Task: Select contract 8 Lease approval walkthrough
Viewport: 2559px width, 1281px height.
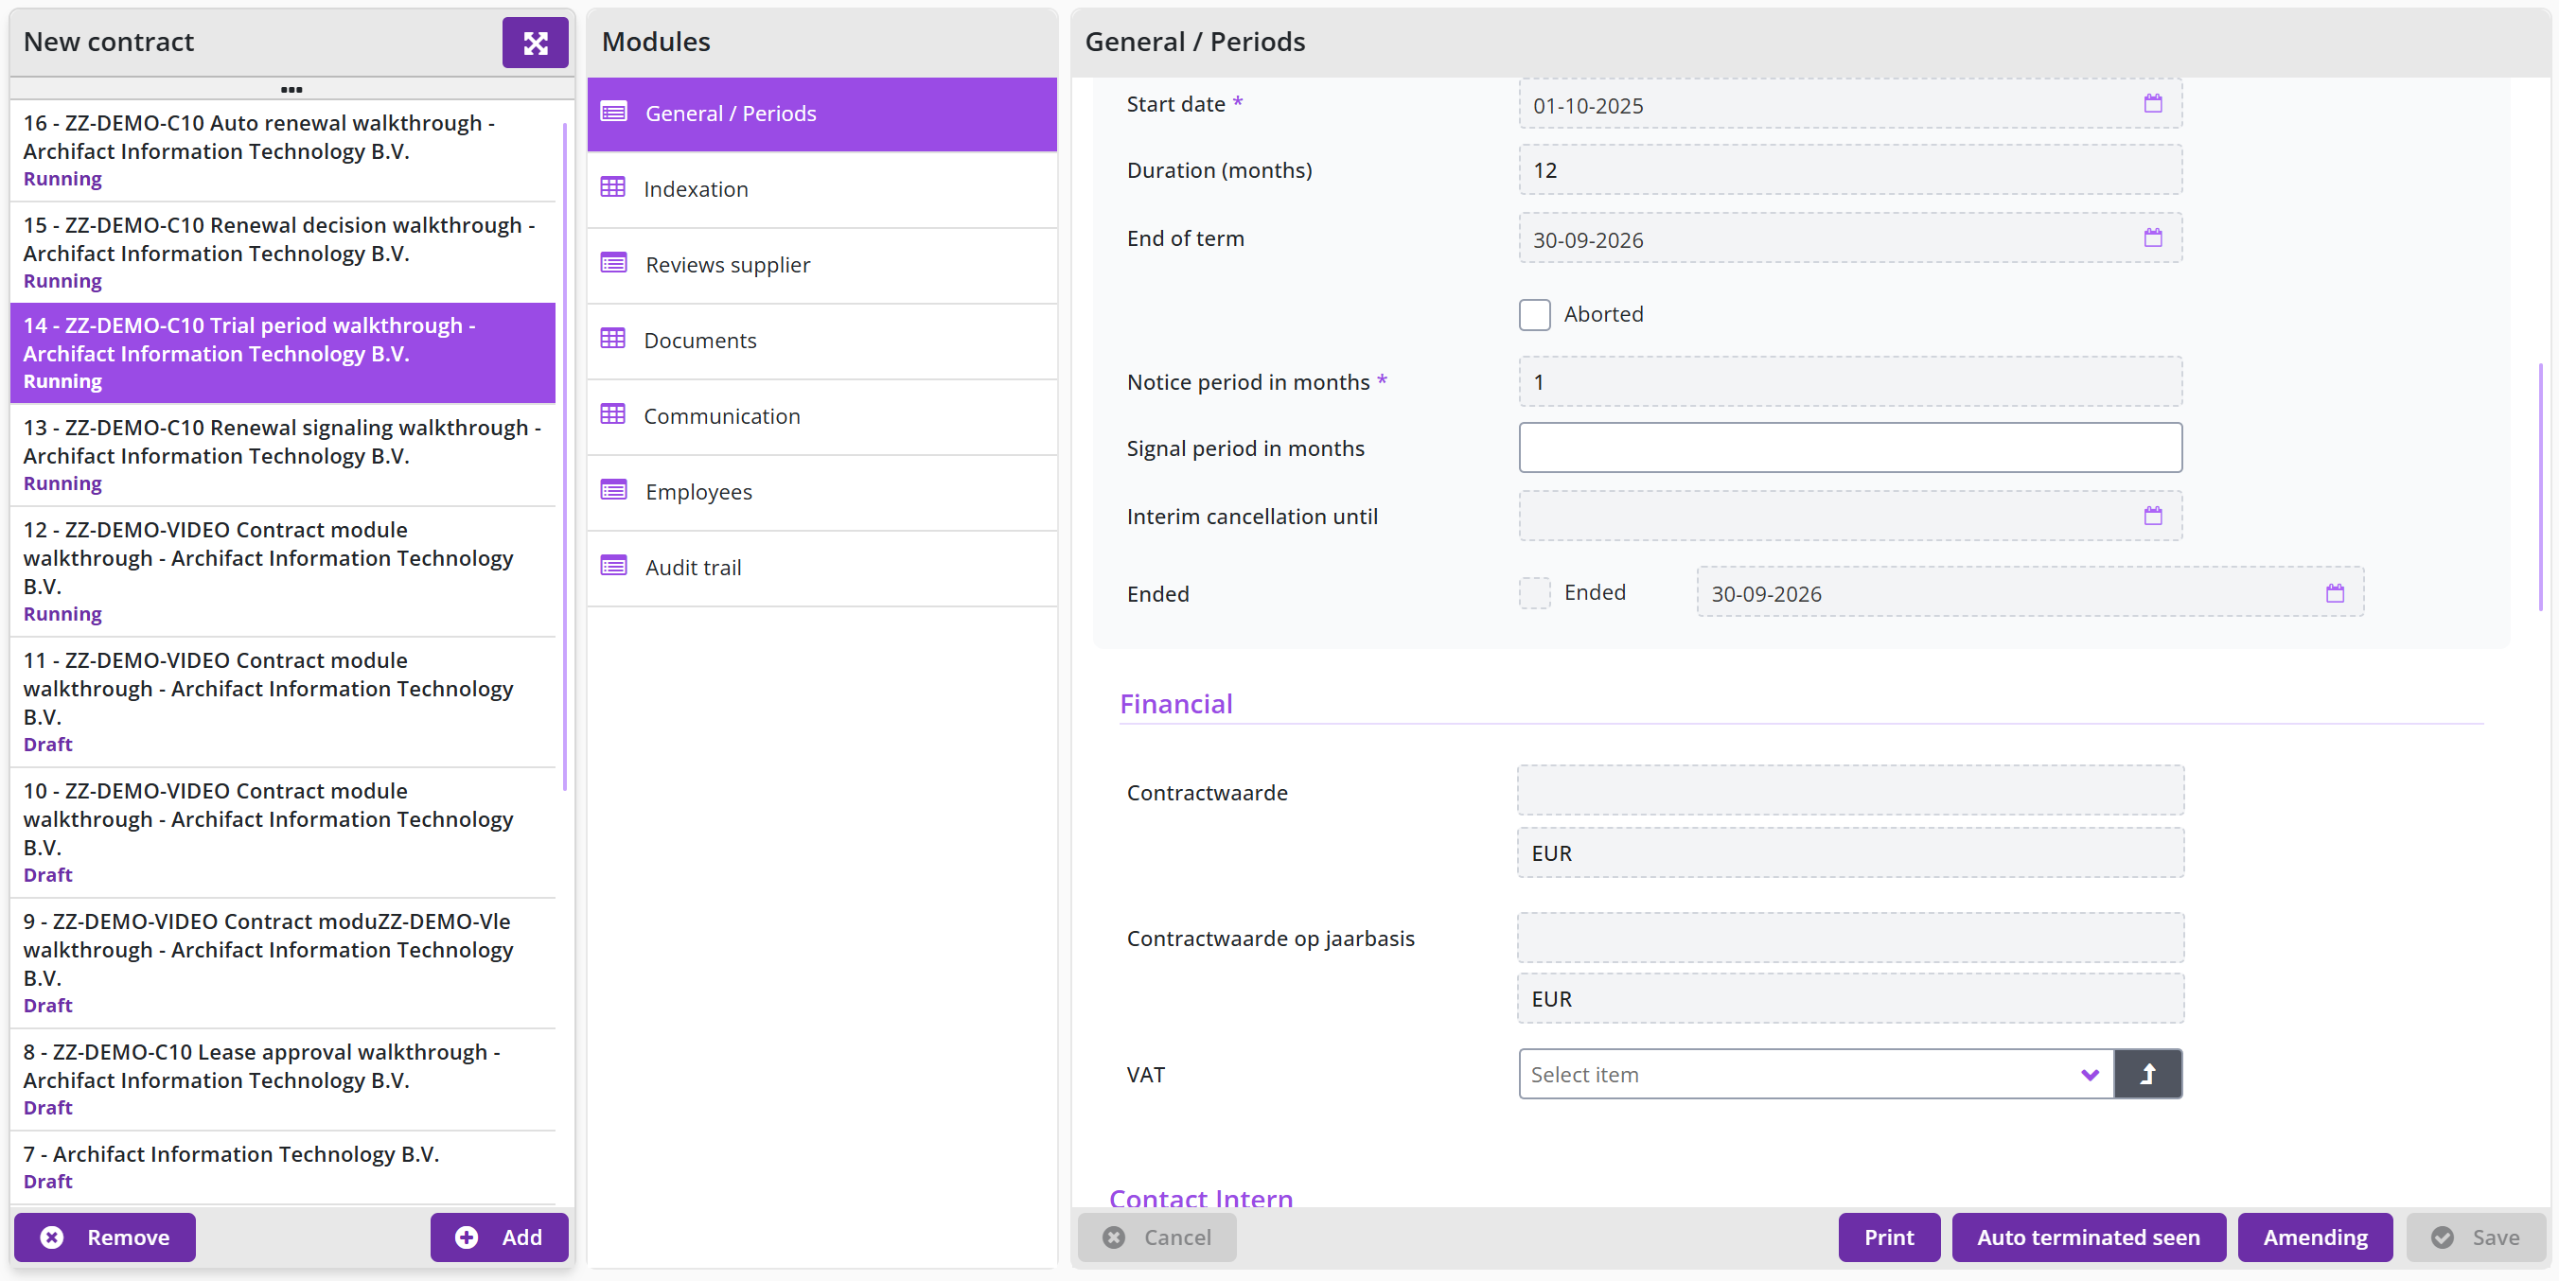Action: click(x=283, y=1079)
